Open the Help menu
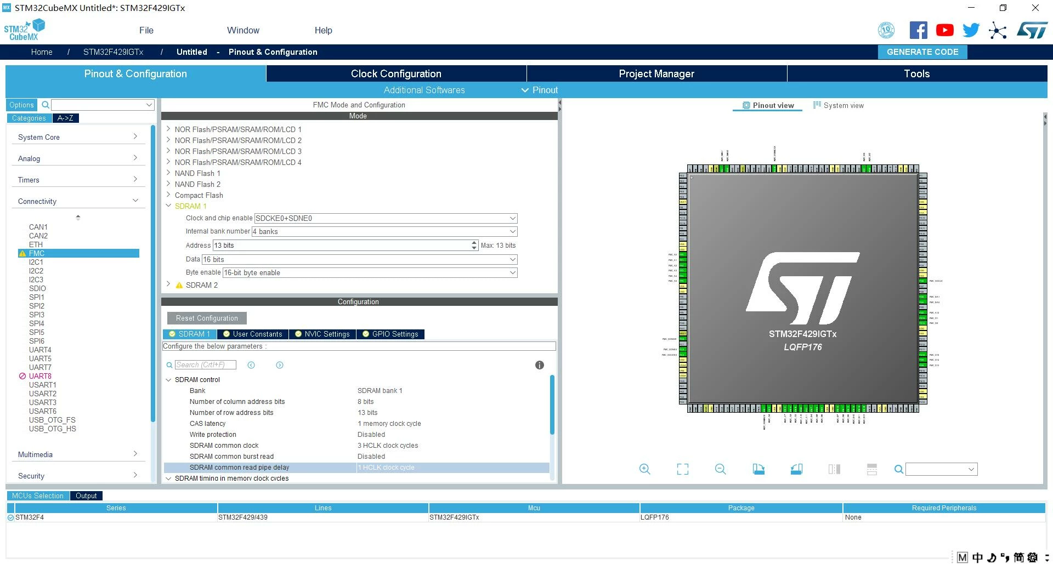This screenshot has width=1053, height=564. (323, 30)
